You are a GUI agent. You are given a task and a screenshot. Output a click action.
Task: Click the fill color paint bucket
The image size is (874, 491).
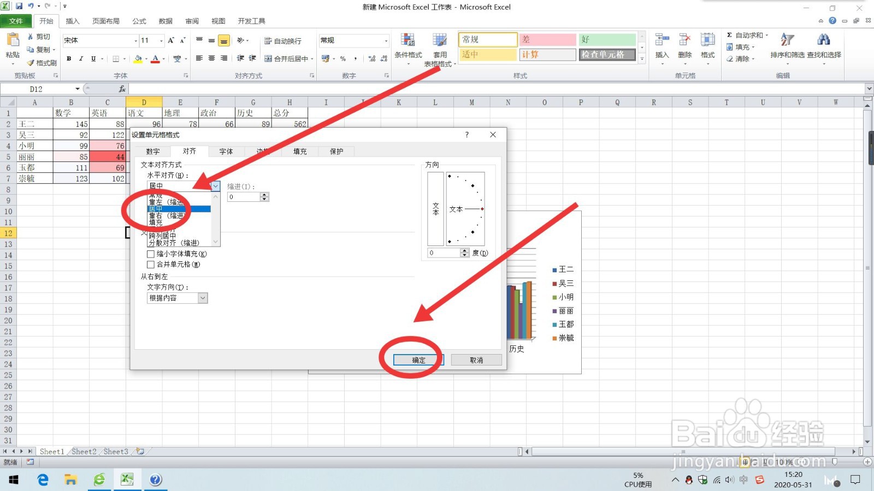coord(138,58)
